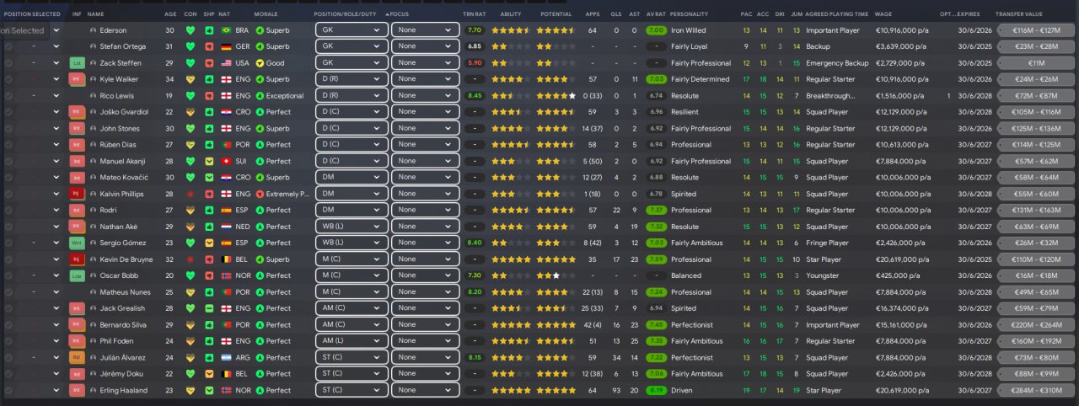Sort by the Wage column header
Screen dimensions: 1079x406
(883, 14)
